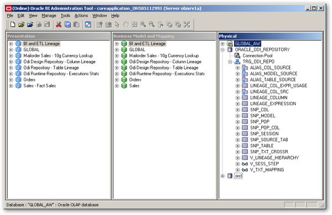Select the hand pan tool icon

[126, 25]
